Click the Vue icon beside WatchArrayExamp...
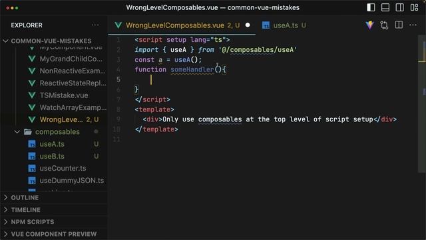426x240 pixels. [x=32, y=107]
